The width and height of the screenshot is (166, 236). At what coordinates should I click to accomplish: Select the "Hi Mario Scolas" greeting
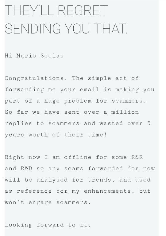(34, 56)
